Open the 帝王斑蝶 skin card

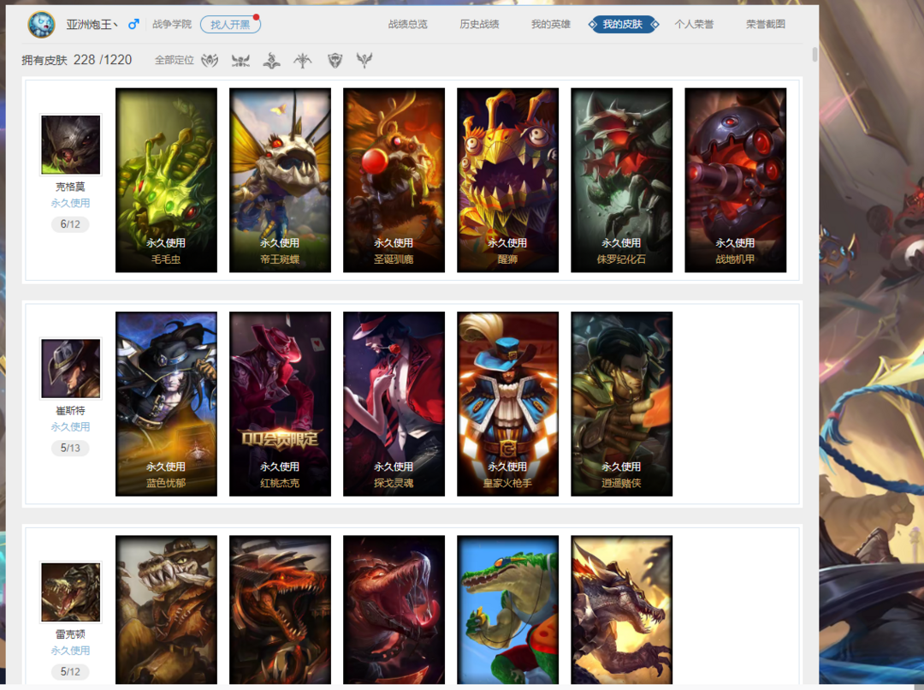pyautogui.click(x=280, y=181)
